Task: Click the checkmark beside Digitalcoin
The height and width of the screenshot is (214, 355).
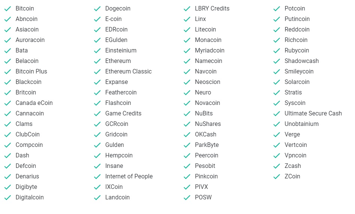Action: [8, 198]
